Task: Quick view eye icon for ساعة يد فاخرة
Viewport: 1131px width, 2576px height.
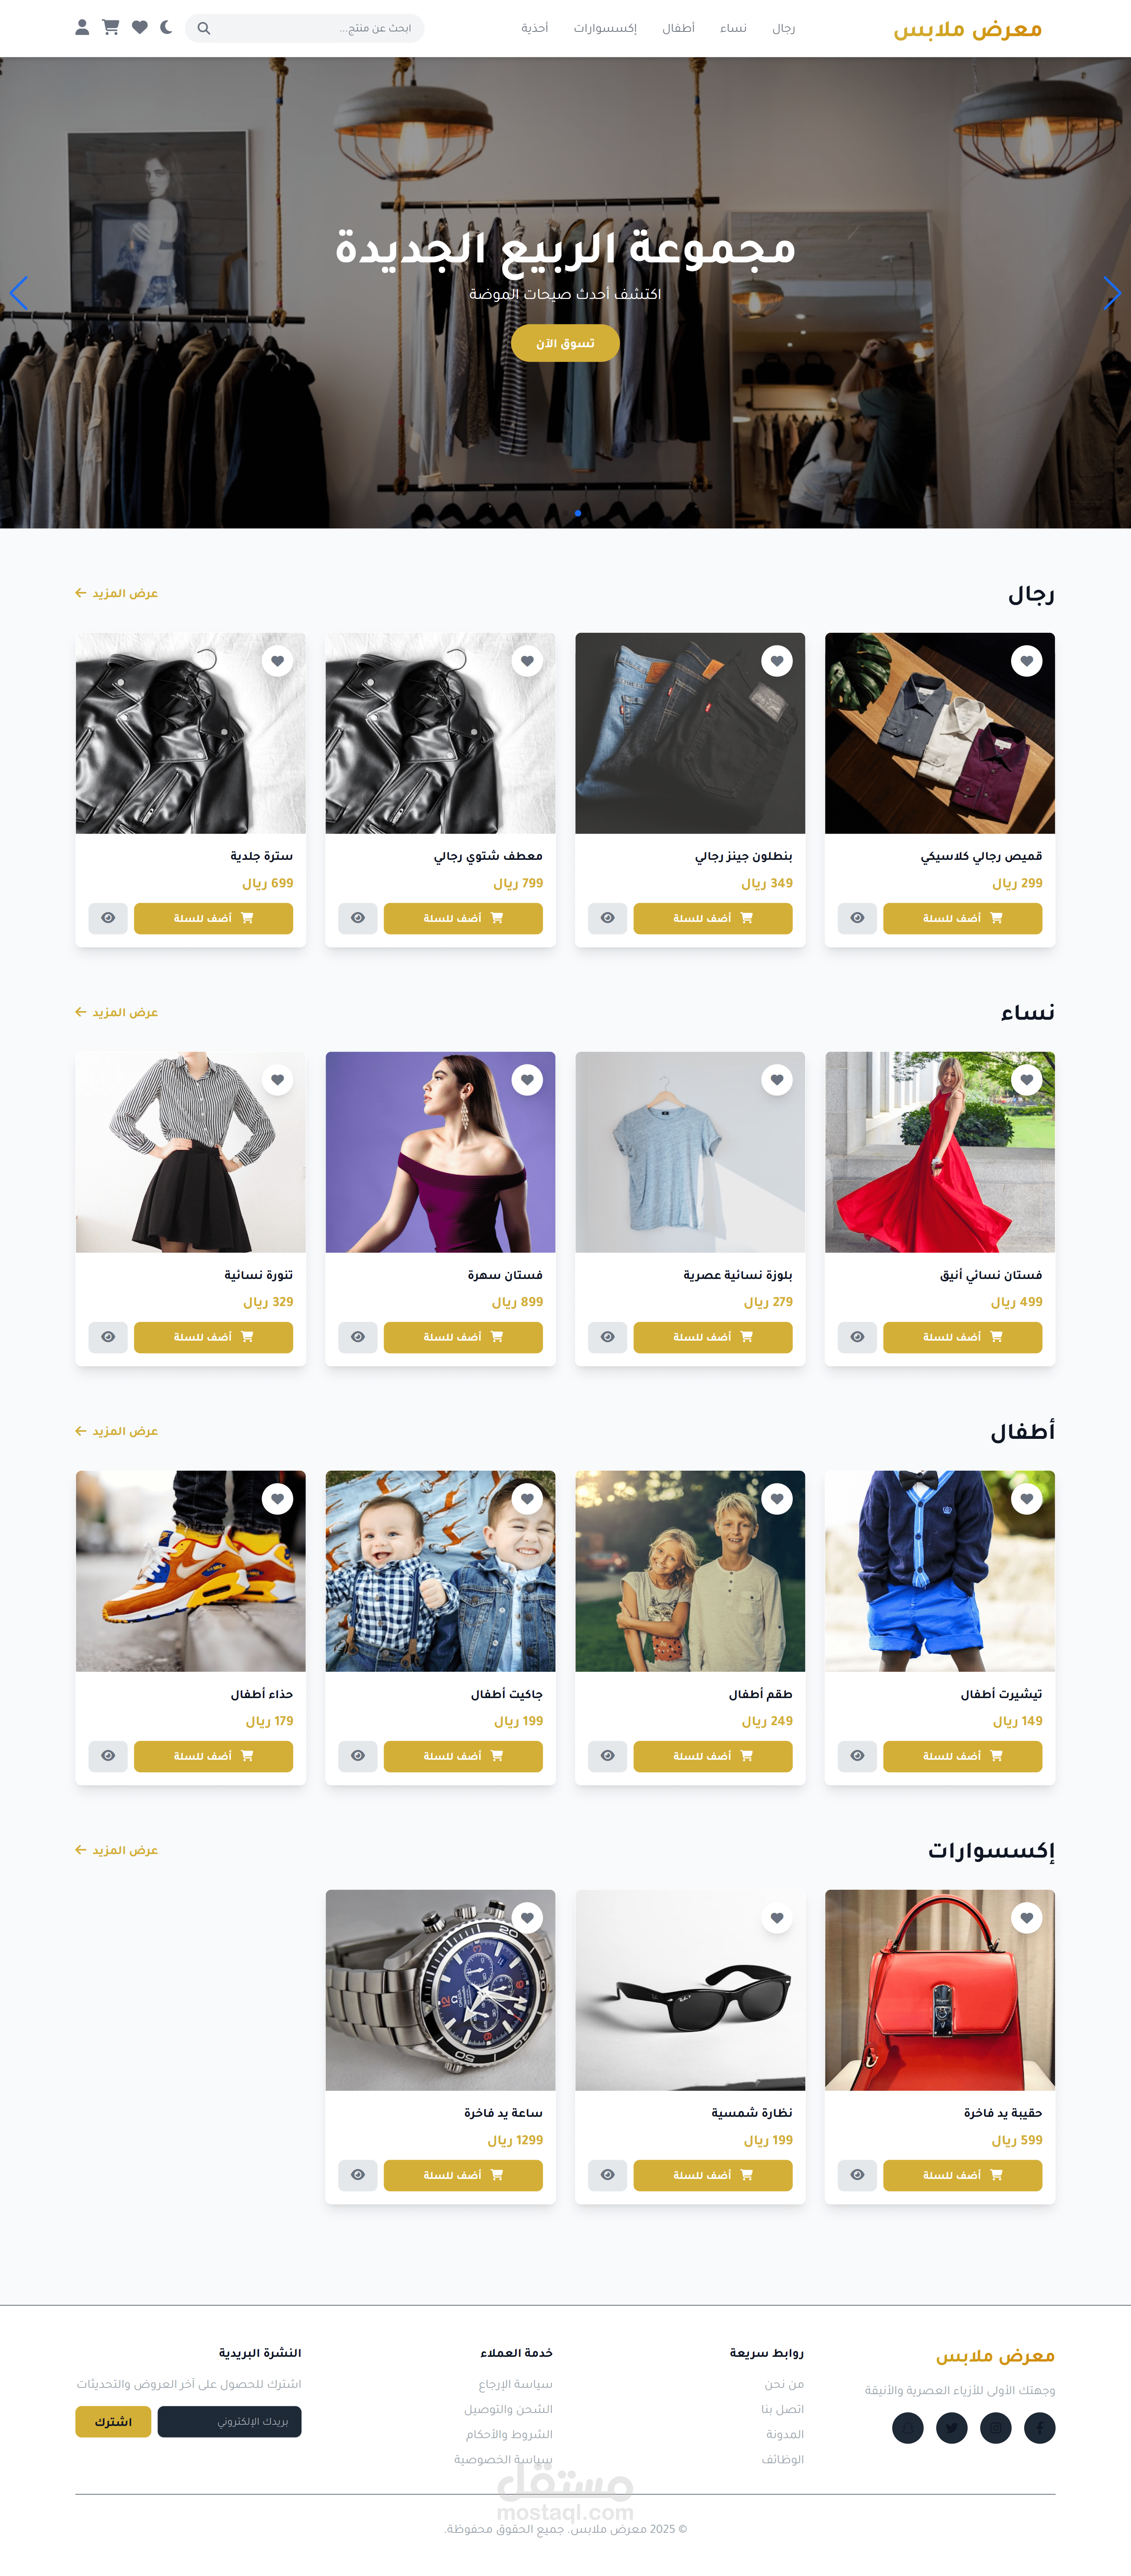Action: (358, 2175)
